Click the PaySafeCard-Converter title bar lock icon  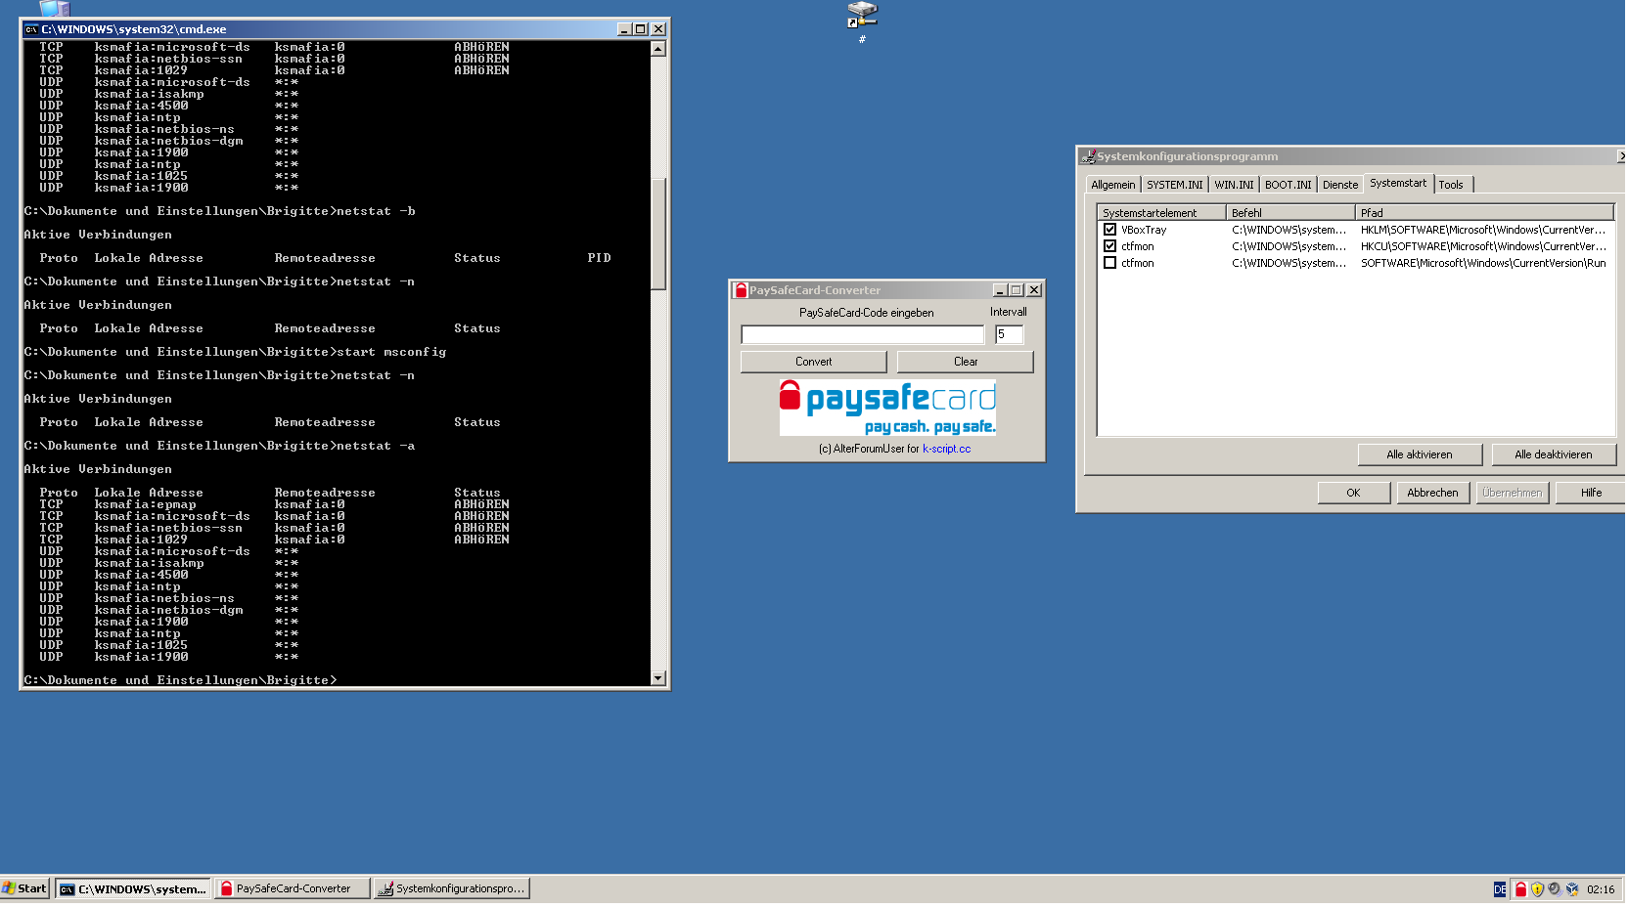click(741, 290)
